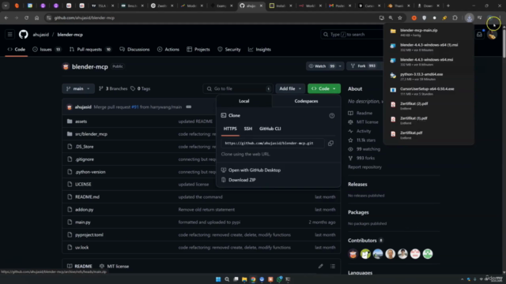Viewport: 506px width, 284px height.
Task: Click the Chrome icon in taskbar
Action: (x=253, y=279)
